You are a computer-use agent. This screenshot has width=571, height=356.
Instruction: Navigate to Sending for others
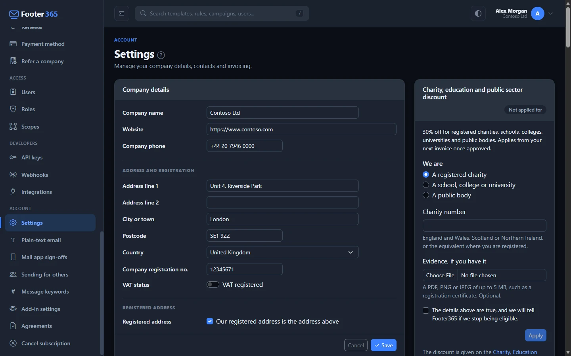coord(50,275)
